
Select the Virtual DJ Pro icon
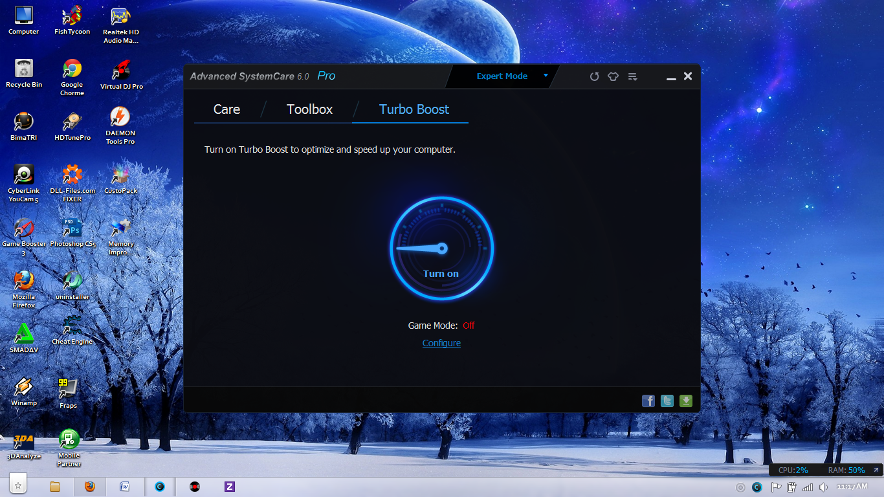[x=121, y=74]
